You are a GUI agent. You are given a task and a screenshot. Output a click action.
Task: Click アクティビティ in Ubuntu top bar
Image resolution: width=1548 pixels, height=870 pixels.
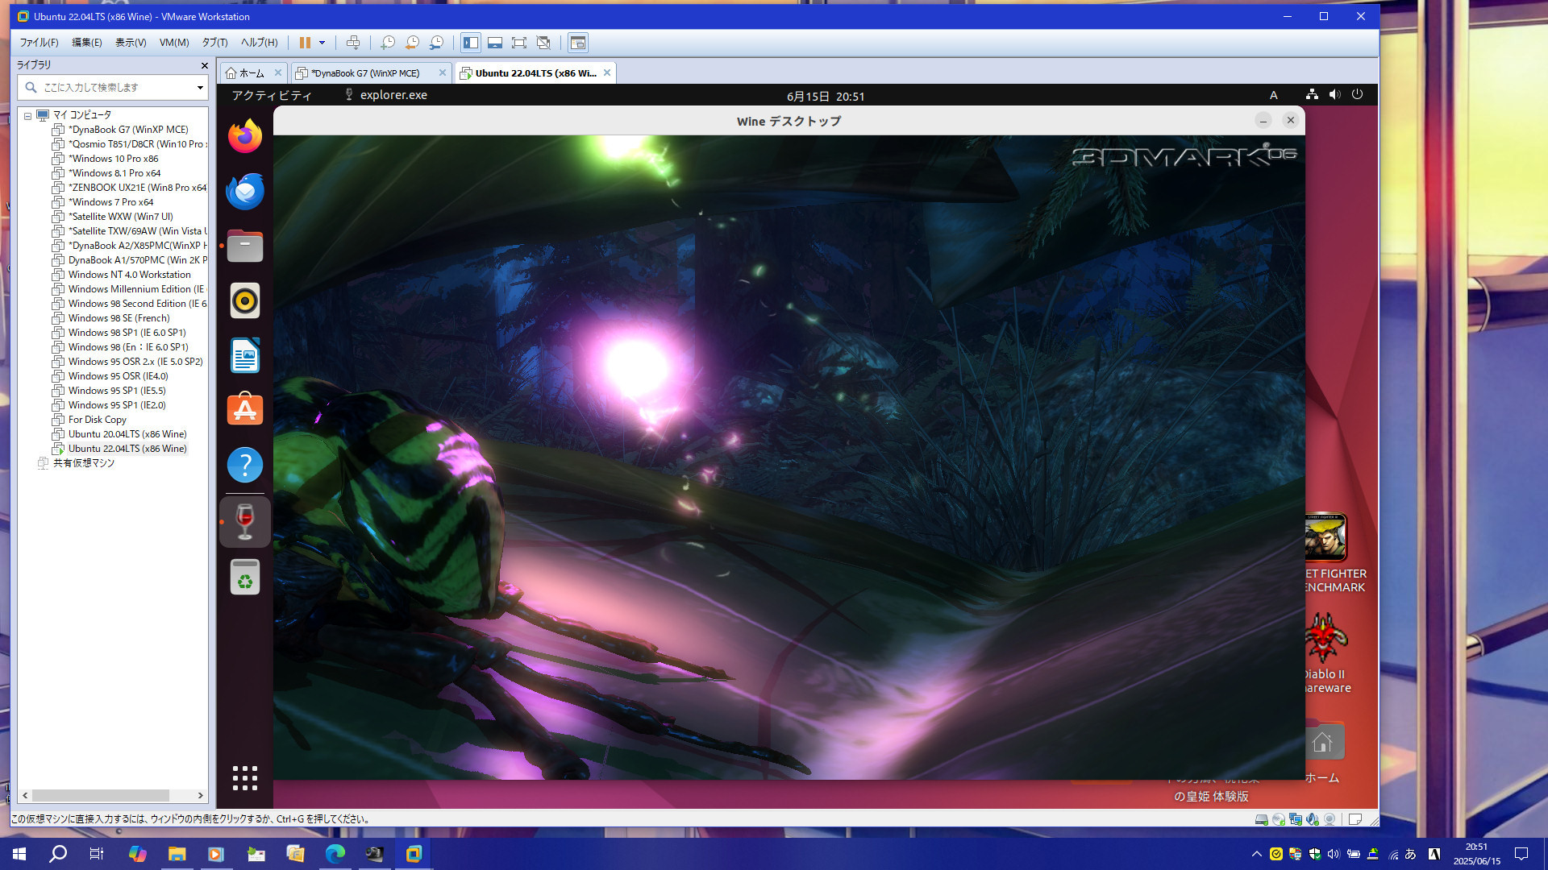[x=272, y=95]
